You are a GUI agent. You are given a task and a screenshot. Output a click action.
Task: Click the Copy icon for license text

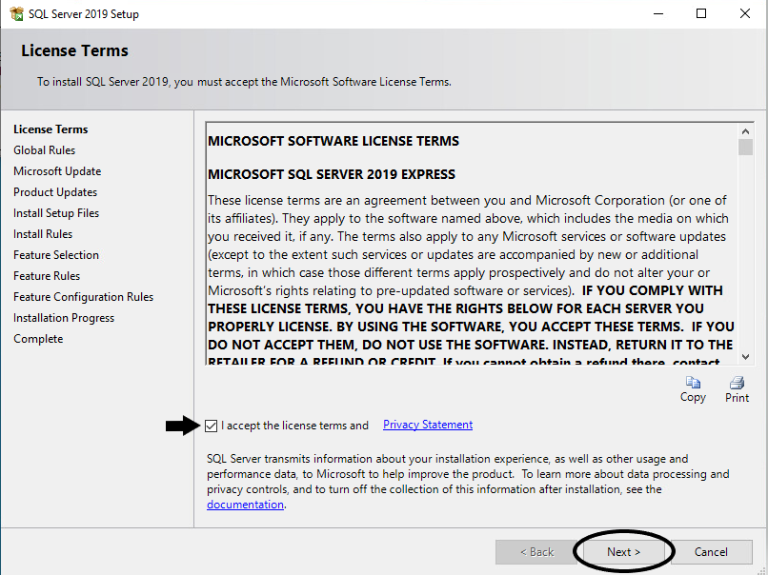pyautogui.click(x=693, y=382)
